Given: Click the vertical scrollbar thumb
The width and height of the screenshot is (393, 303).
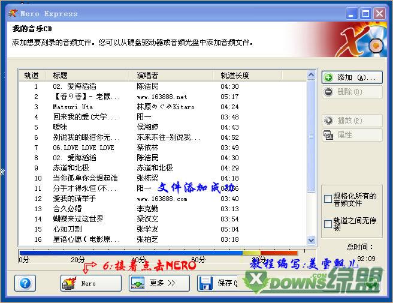Looking at the screenshot, I should (x=311, y=136).
